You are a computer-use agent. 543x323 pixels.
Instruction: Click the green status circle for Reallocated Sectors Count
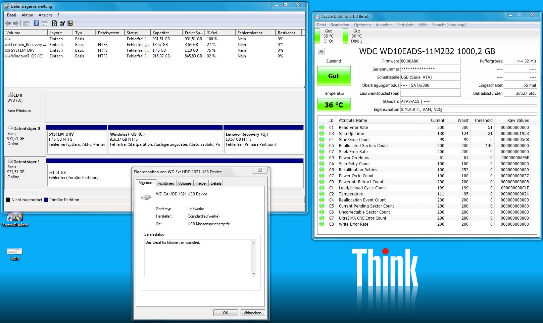322,146
